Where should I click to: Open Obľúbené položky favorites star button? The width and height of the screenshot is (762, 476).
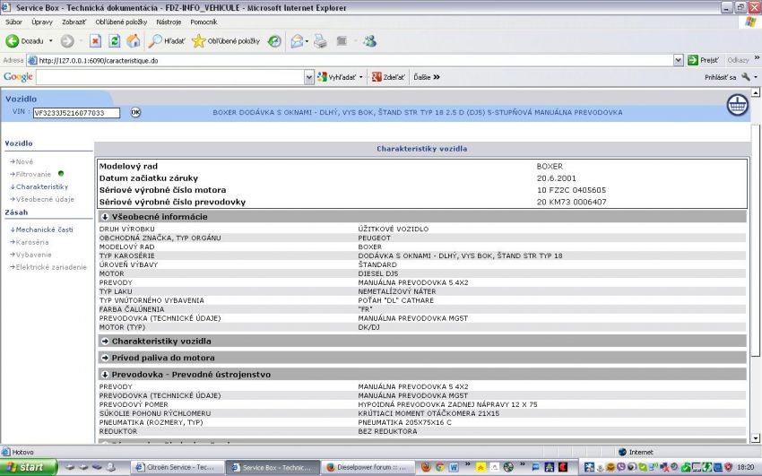tap(226, 41)
